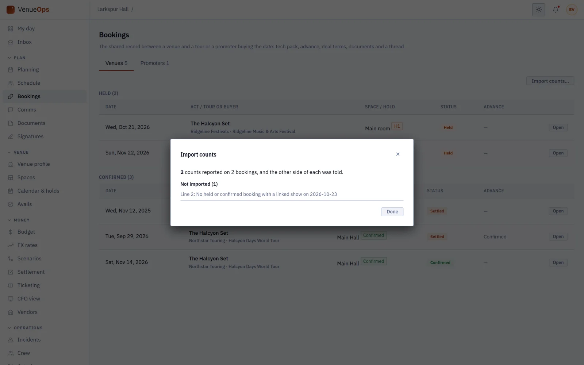This screenshot has height=365, width=584.
Task: Open the Sat, Nov 14, 2026 booking
Action: [558, 262]
